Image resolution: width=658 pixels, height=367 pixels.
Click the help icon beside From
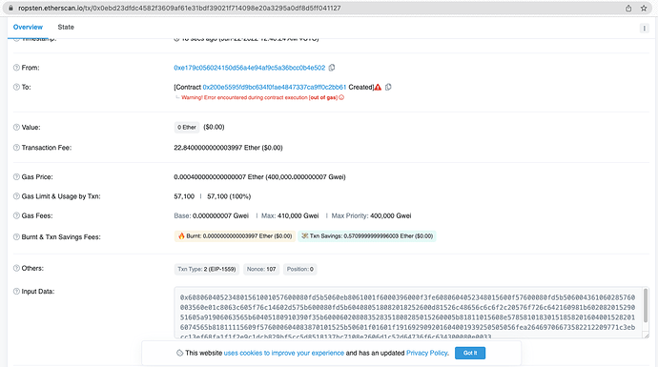pyautogui.click(x=16, y=68)
